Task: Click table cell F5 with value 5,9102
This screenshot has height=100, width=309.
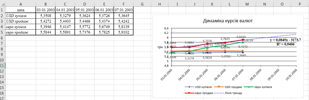Action: click(x=123, y=32)
